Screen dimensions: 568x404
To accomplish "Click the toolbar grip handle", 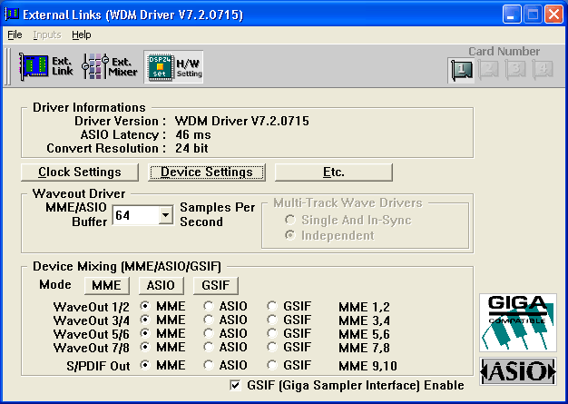I will 7,66.
